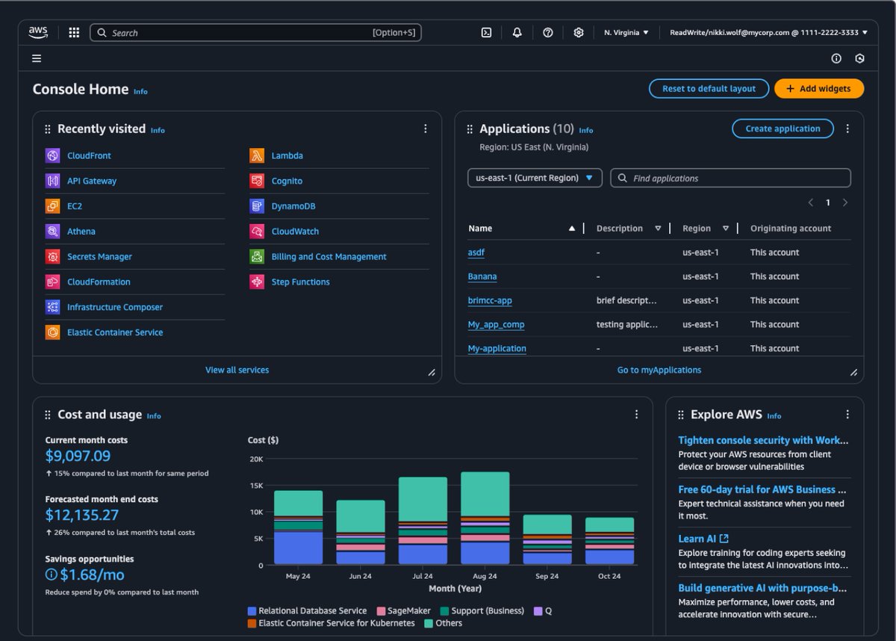Focus the top Search input field
This screenshot has width=896, height=641.
pos(255,32)
